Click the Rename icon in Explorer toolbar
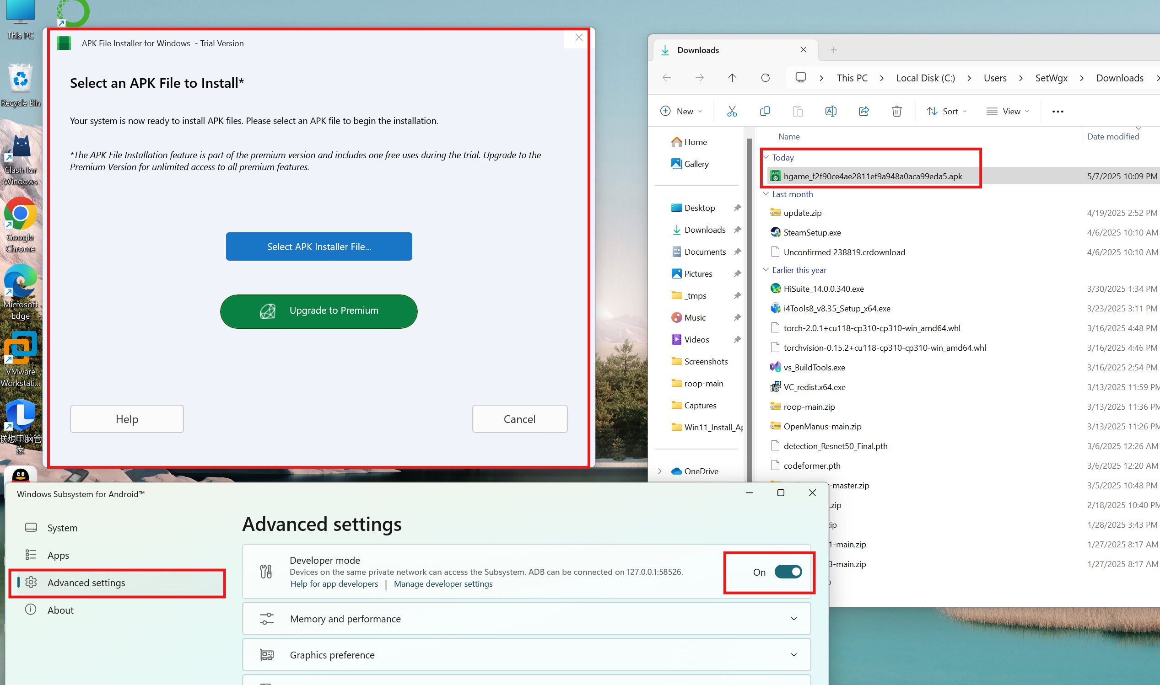This screenshot has height=685, width=1160. click(830, 111)
